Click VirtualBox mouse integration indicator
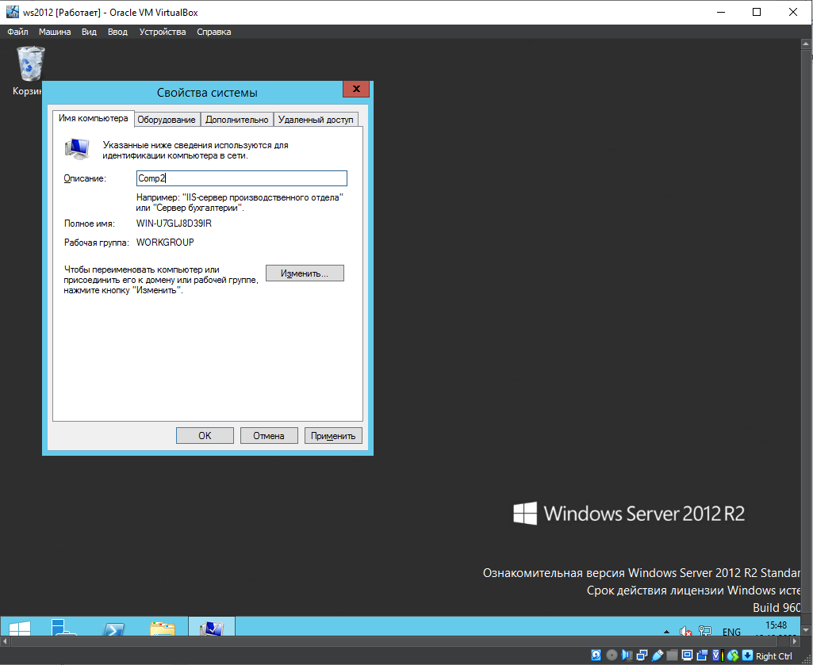Screen dimensions: 813x665 pyautogui.click(x=733, y=655)
